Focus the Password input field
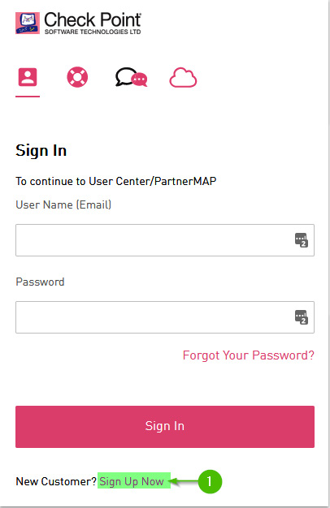The height and width of the screenshot is (508, 330). click(x=165, y=317)
